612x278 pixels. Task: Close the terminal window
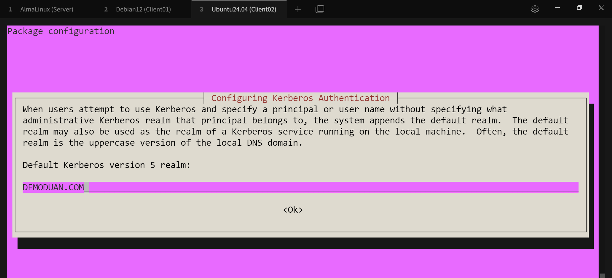(x=601, y=8)
